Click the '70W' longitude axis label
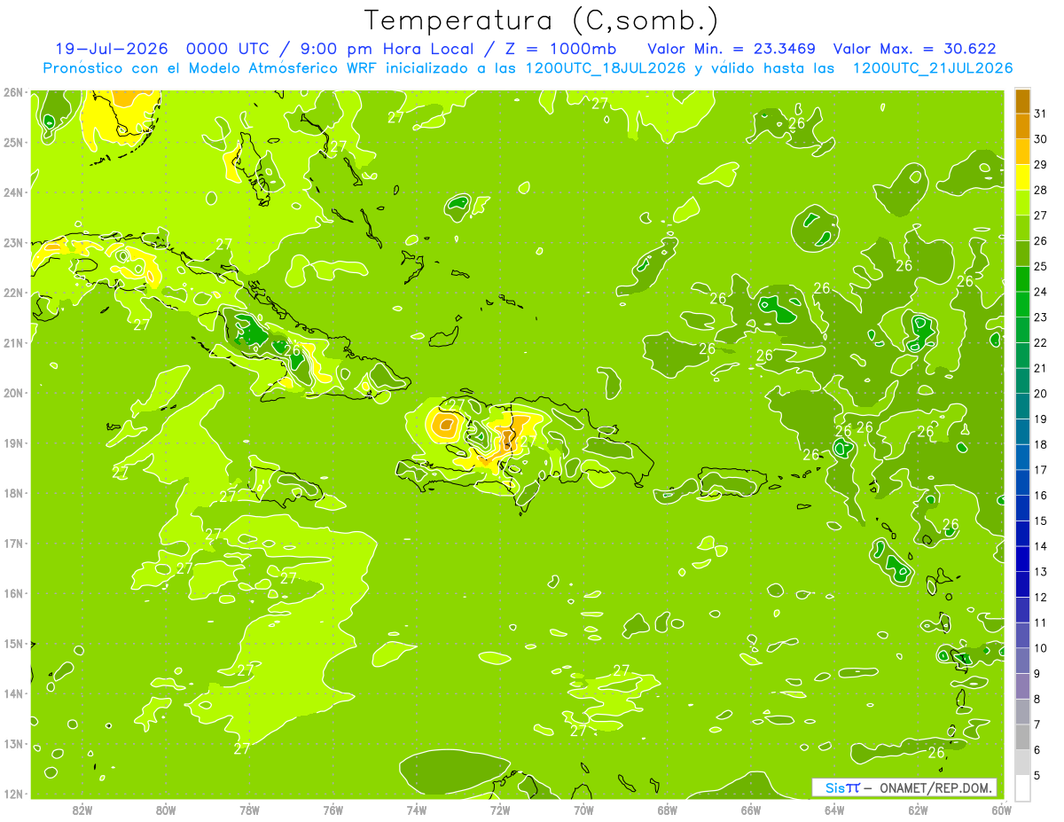The height and width of the screenshot is (822, 1064). 583,810
